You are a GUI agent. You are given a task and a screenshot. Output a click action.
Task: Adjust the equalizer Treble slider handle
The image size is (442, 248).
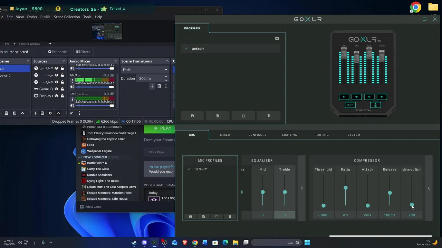click(x=285, y=192)
